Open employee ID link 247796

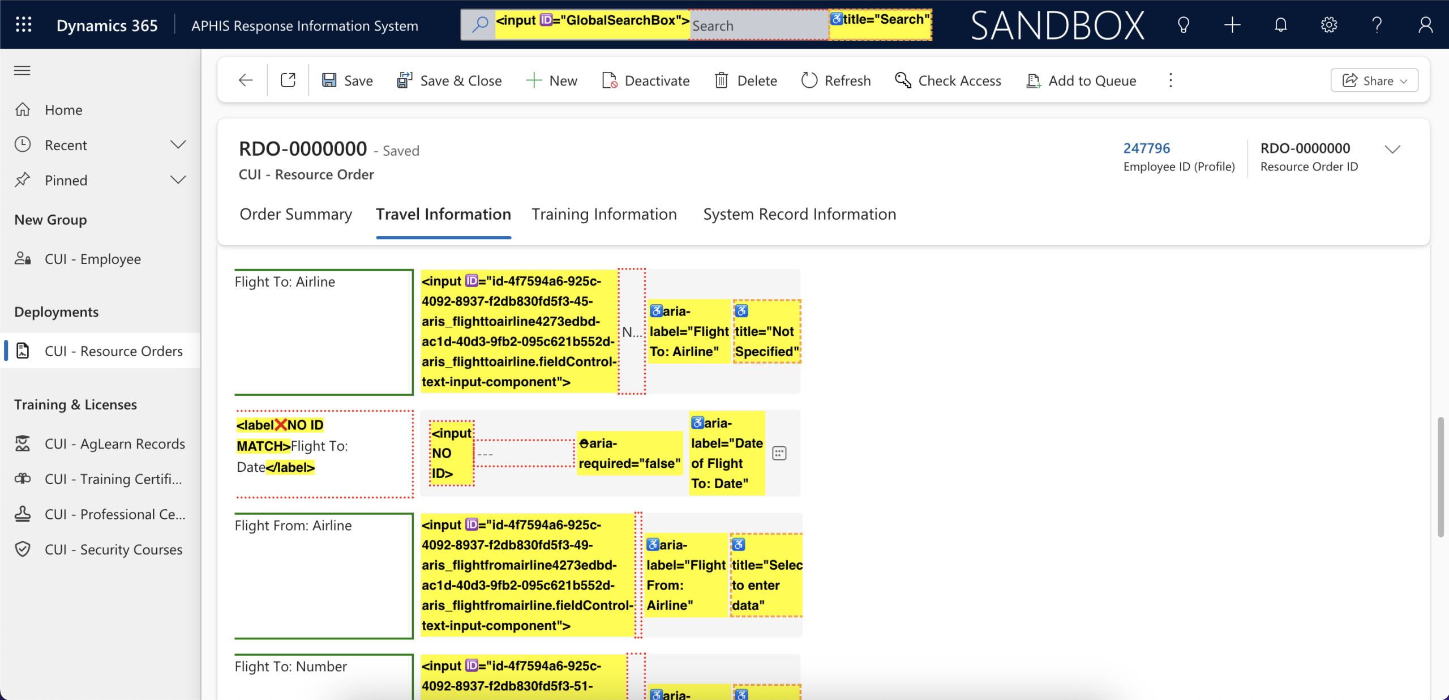tap(1146, 148)
